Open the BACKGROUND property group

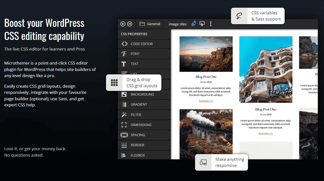[x=144, y=94]
